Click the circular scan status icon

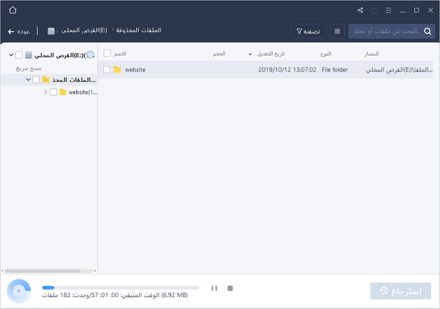[x=19, y=291]
